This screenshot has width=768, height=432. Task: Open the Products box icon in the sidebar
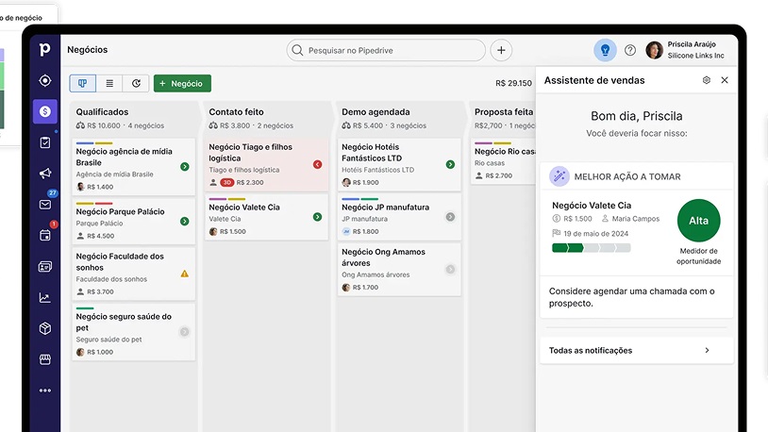(x=45, y=328)
